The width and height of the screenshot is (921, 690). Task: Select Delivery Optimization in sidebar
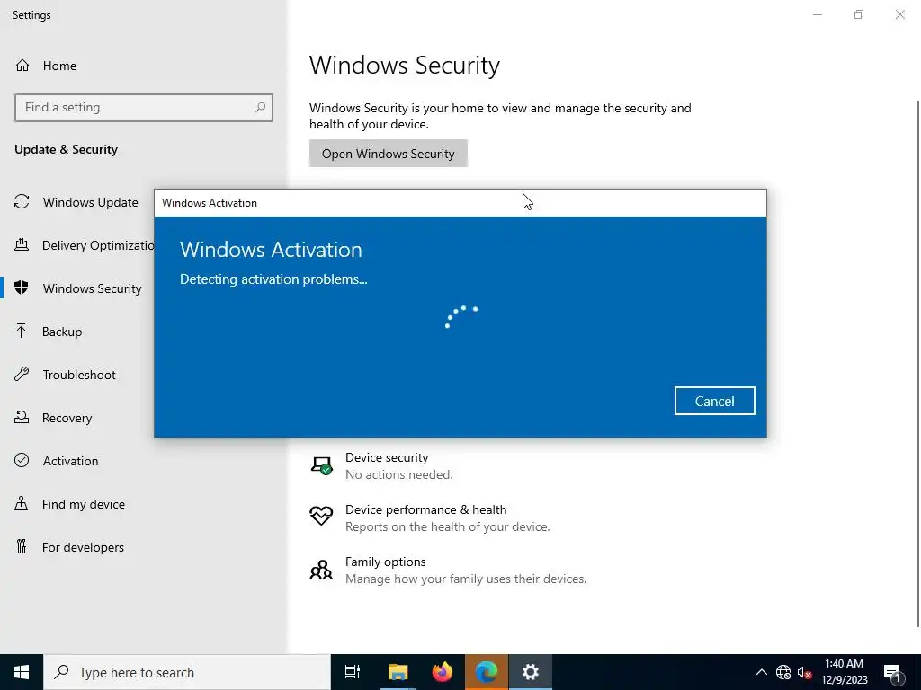click(x=98, y=244)
